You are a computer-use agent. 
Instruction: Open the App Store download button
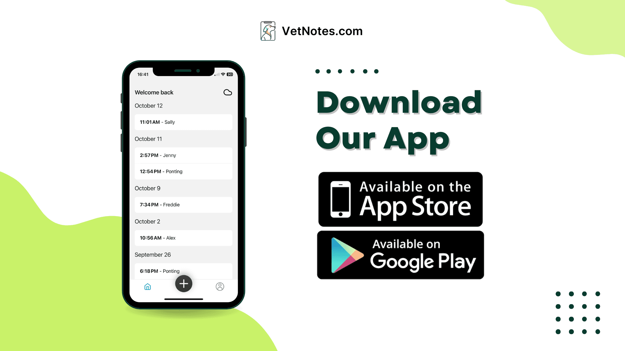coord(400,199)
